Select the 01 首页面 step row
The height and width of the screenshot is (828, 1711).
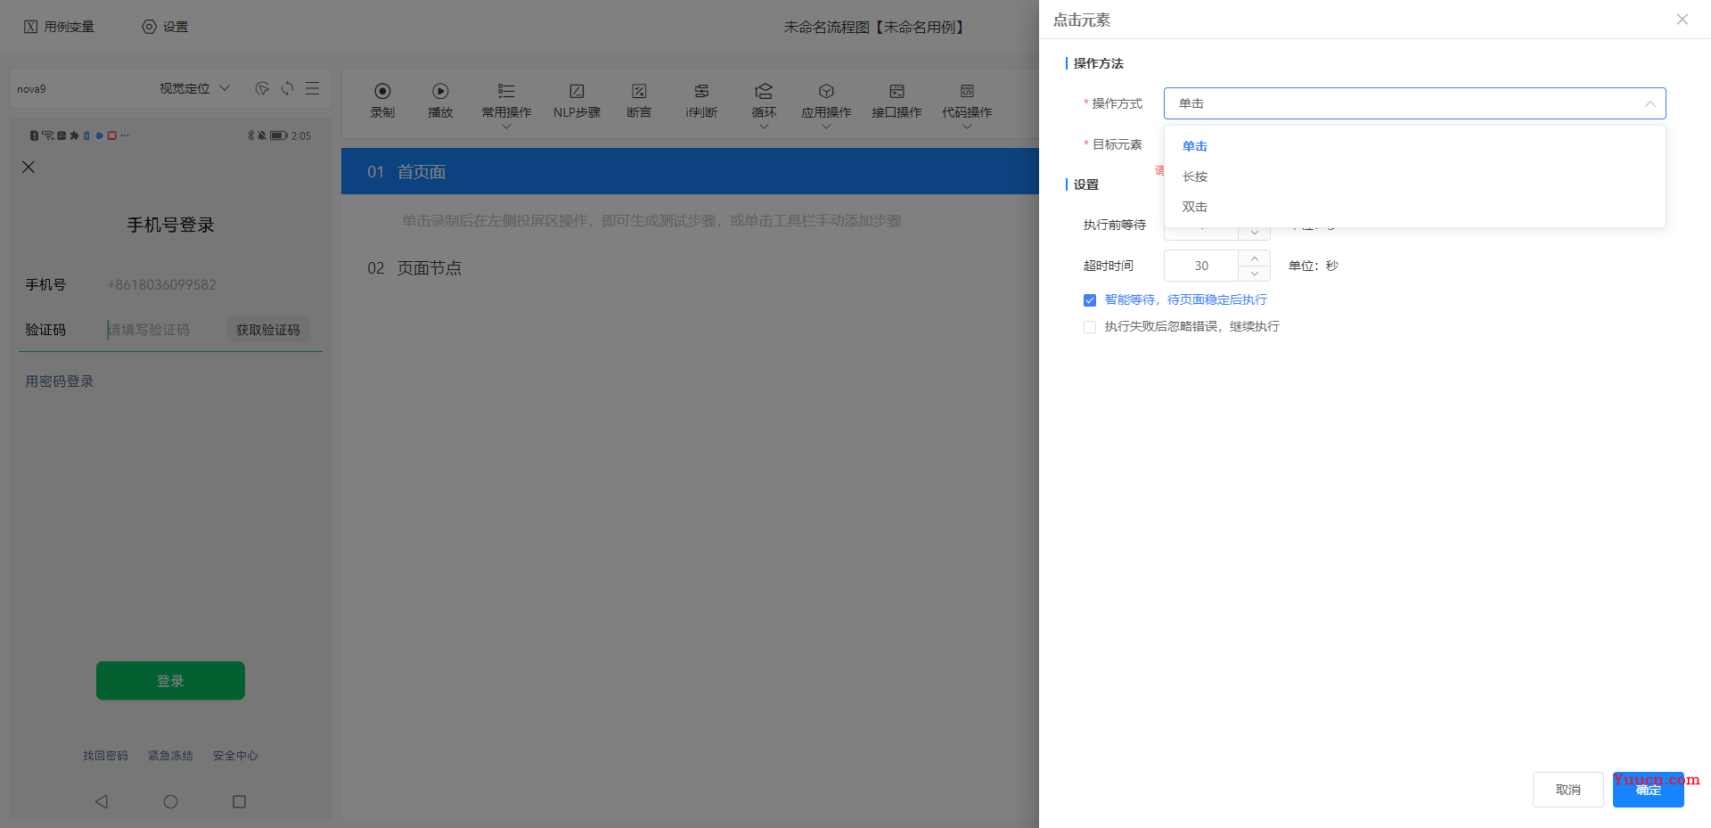[x=690, y=171]
